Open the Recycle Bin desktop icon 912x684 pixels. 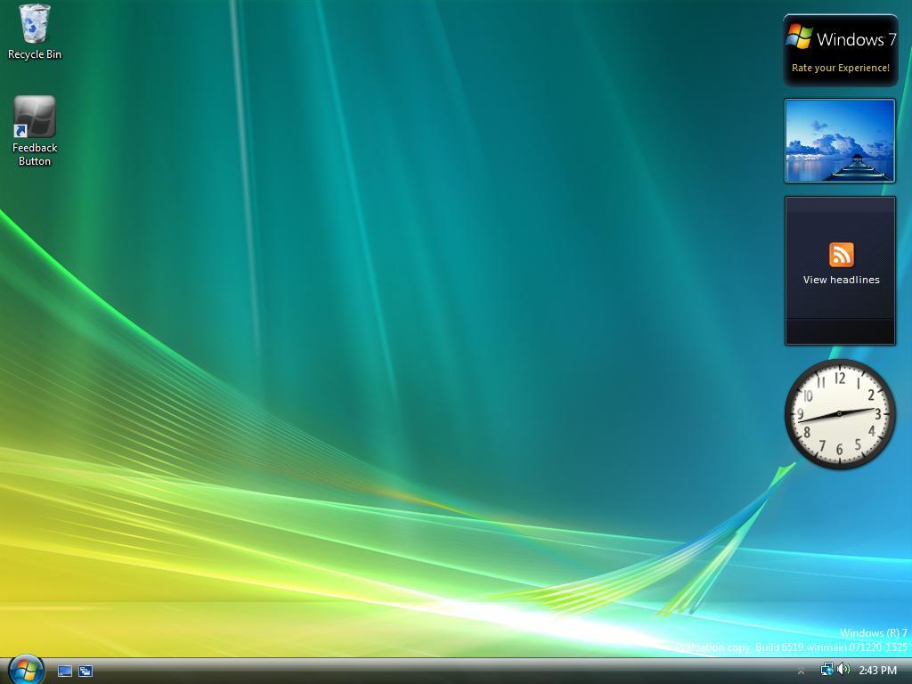tap(35, 24)
